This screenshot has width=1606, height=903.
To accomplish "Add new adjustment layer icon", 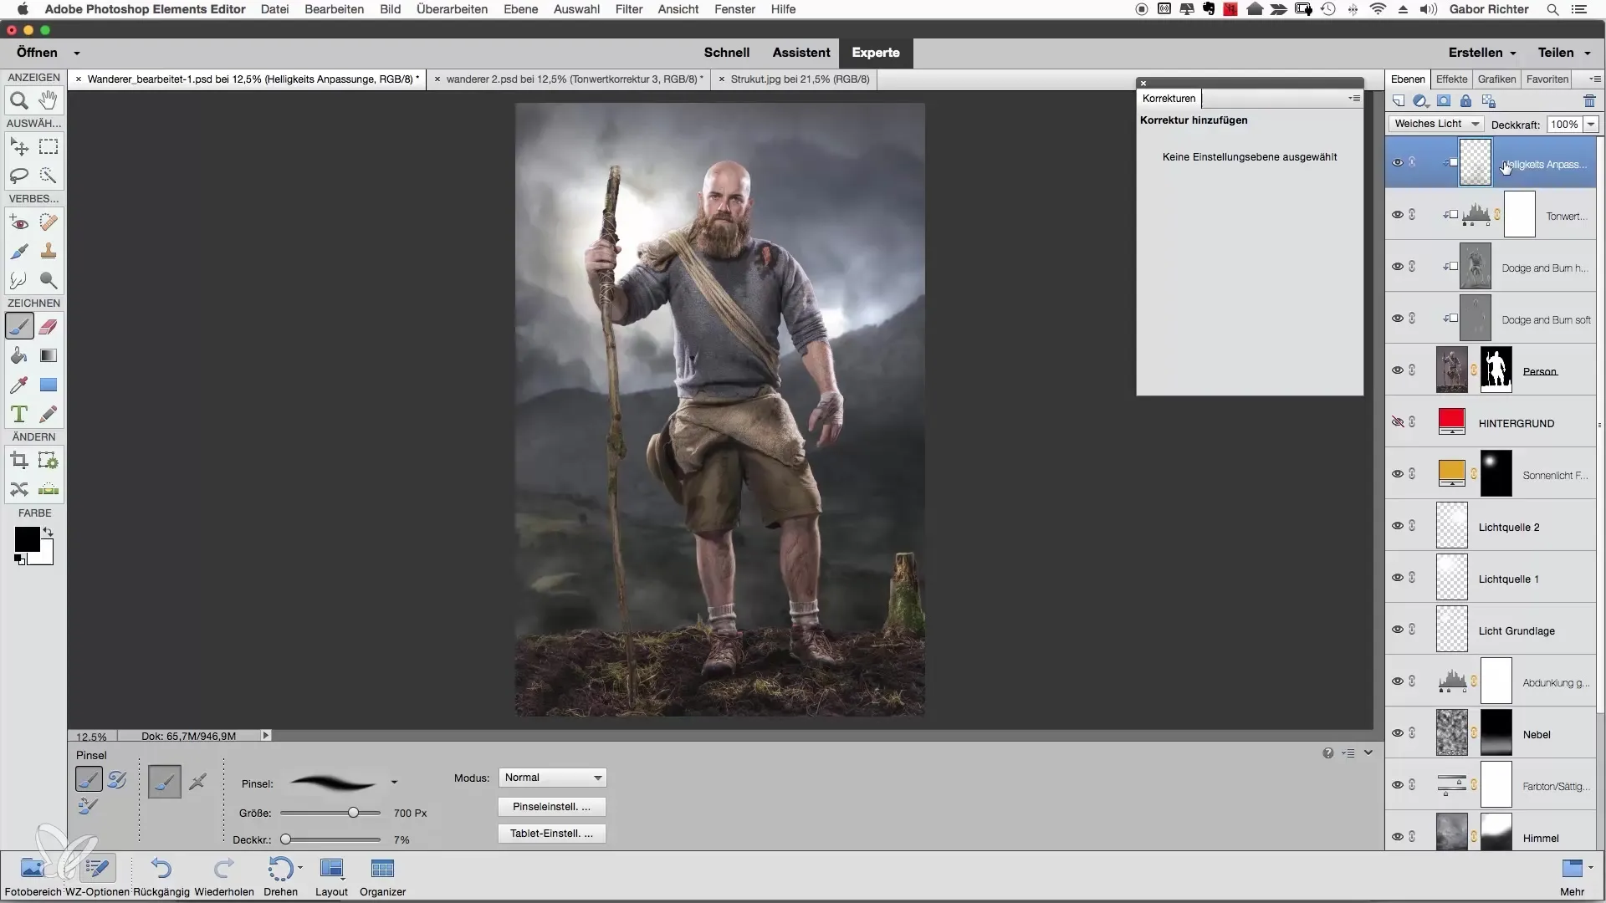I will [1420, 101].
